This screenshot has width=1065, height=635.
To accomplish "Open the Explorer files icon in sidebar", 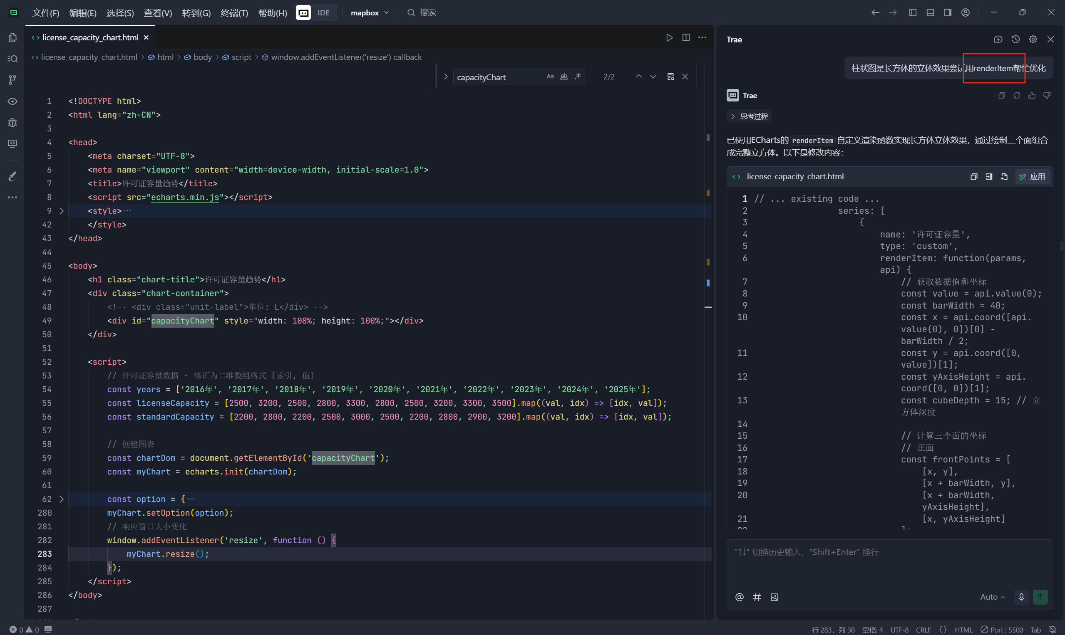I will 13,38.
